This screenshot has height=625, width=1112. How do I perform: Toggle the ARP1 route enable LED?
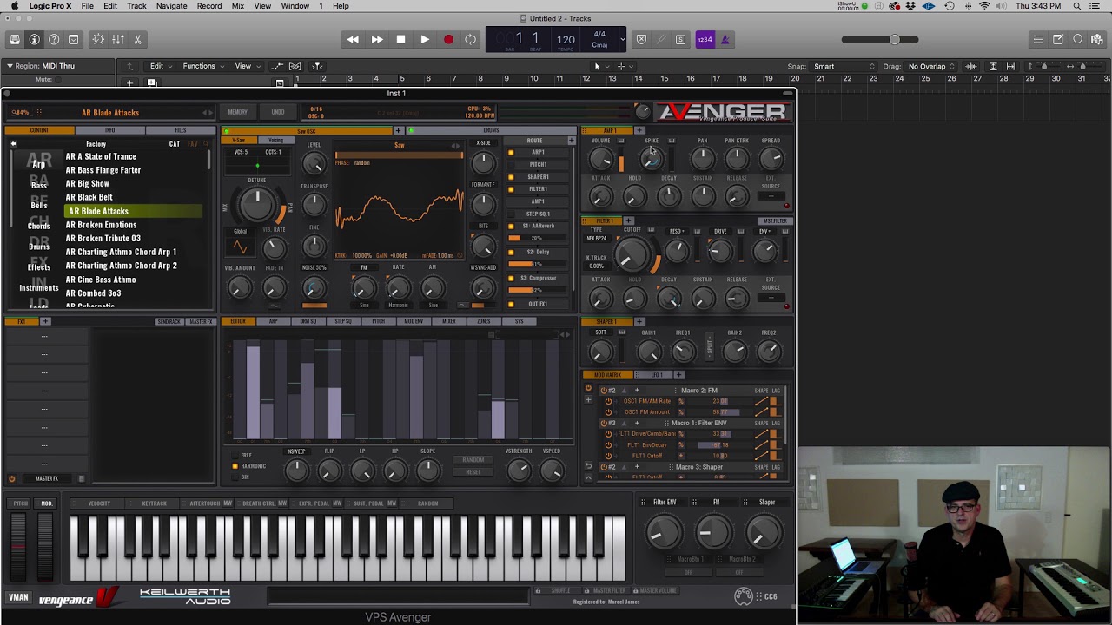511,153
